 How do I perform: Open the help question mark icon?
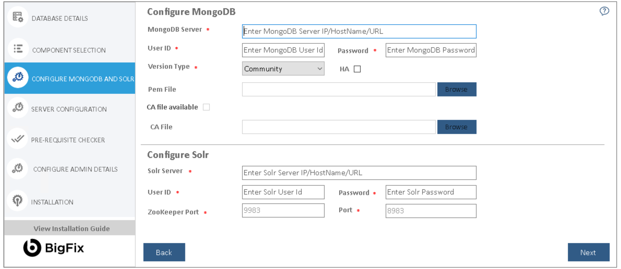click(604, 11)
